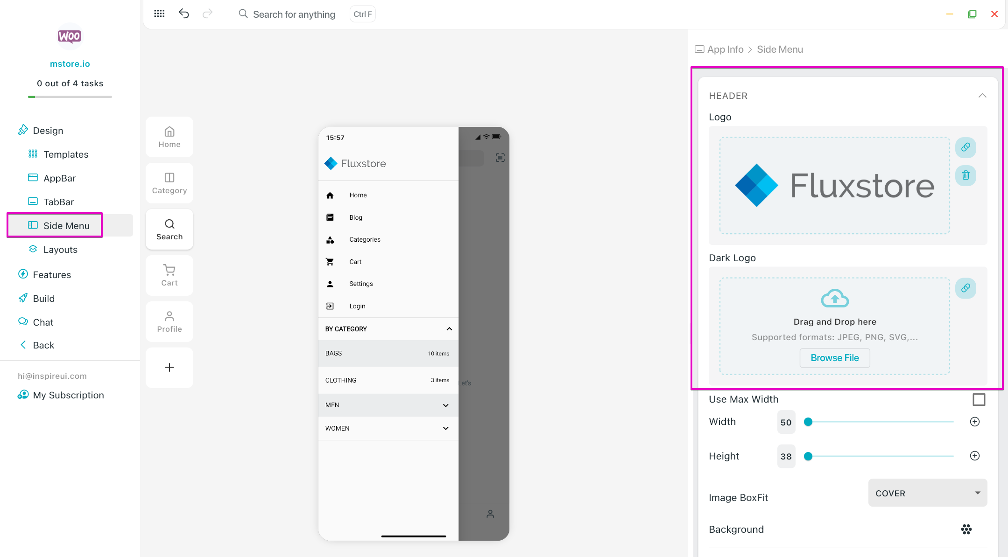
Task: Click the Height plus circle icon
Action: [974, 456]
